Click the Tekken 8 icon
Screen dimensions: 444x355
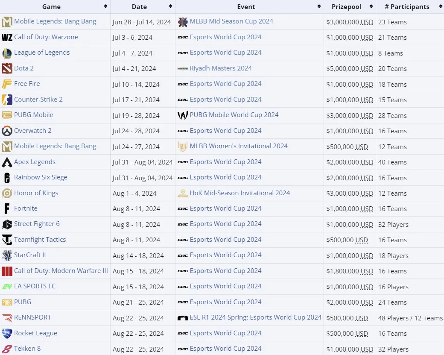7,349
